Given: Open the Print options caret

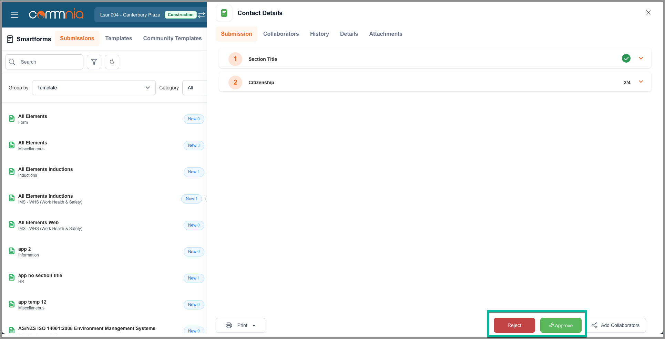Looking at the screenshot, I should [x=254, y=325].
